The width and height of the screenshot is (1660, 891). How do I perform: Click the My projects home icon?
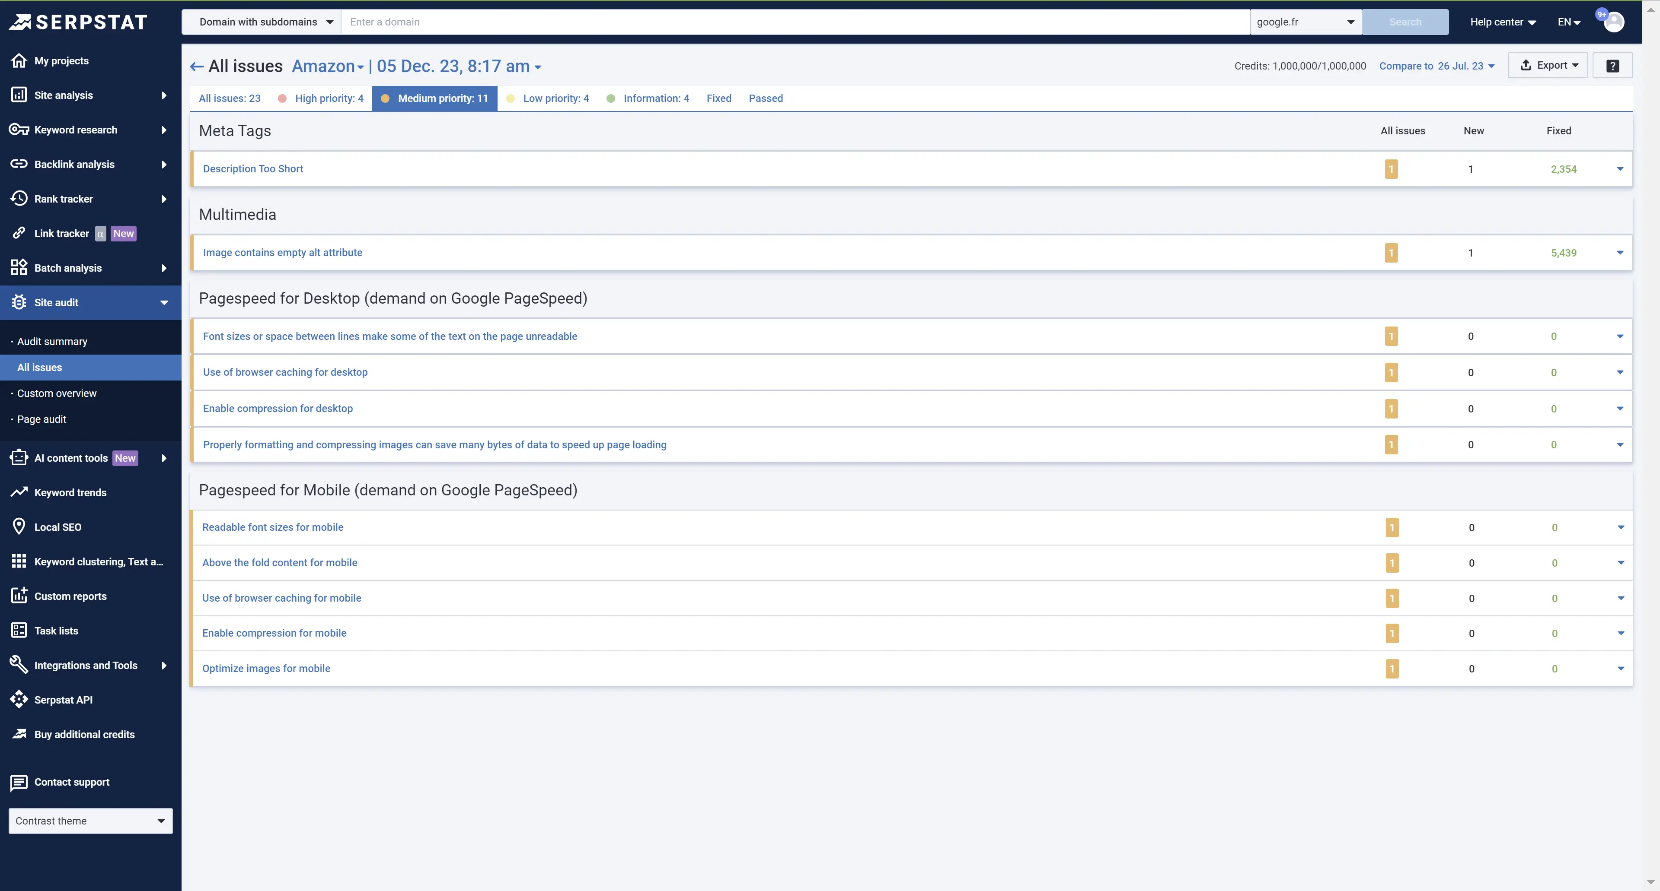point(19,60)
